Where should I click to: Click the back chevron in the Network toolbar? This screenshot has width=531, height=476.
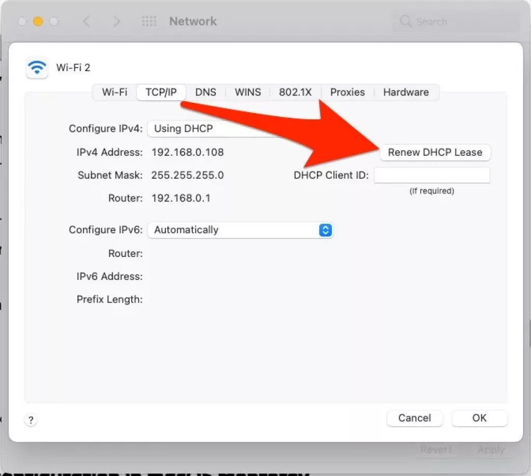click(x=87, y=21)
